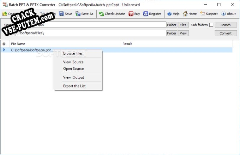The height and width of the screenshot is (155, 240).
Task: Show the About information icon
Action: click(224, 14)
